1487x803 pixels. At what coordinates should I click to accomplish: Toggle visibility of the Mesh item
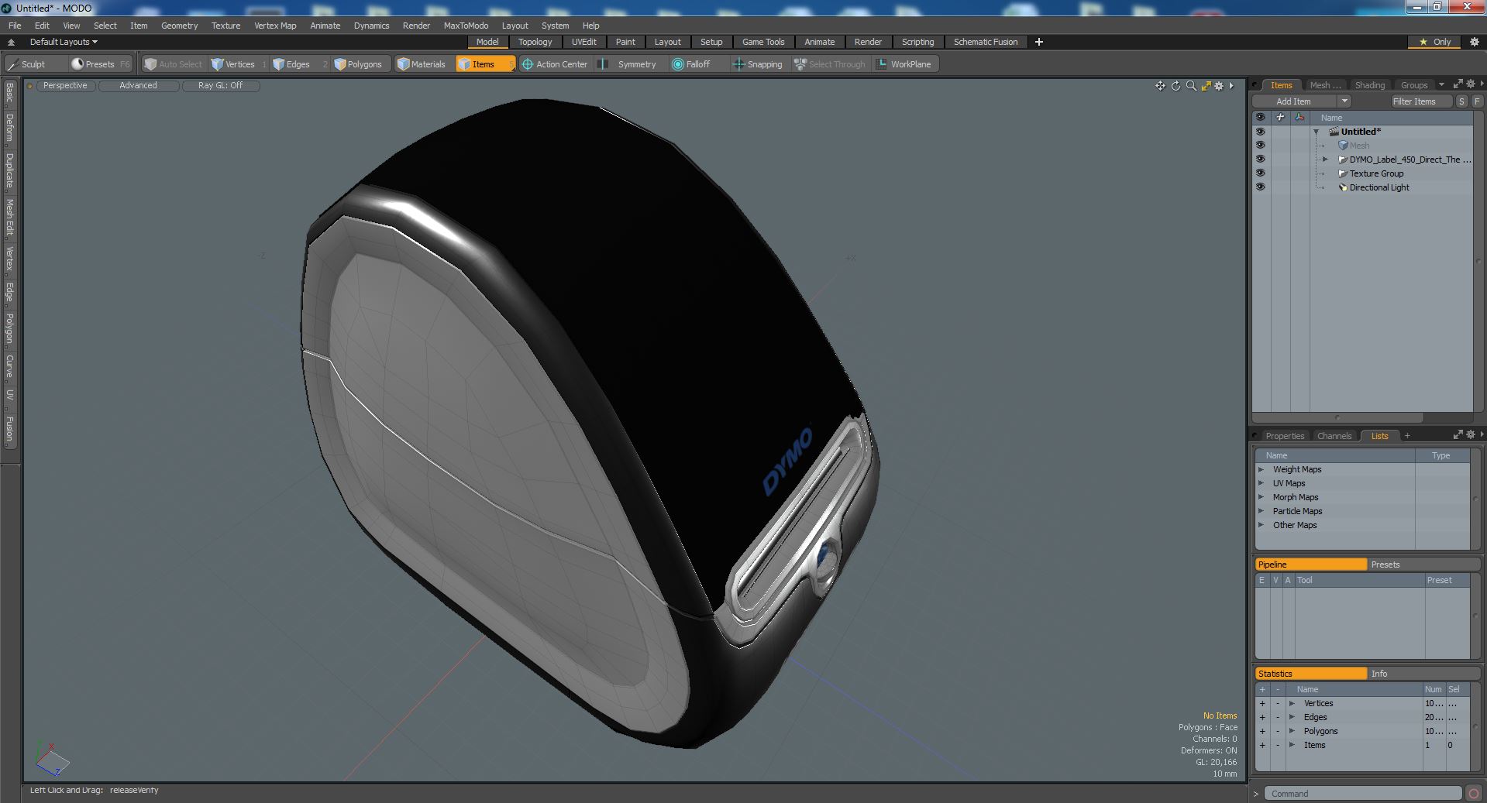click(1260, 146)
